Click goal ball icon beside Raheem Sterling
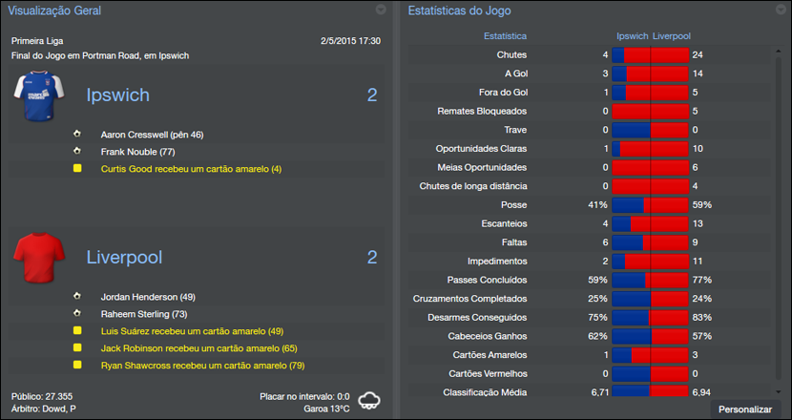This screenshot has width=792, height=420. (x=77, y=314)
